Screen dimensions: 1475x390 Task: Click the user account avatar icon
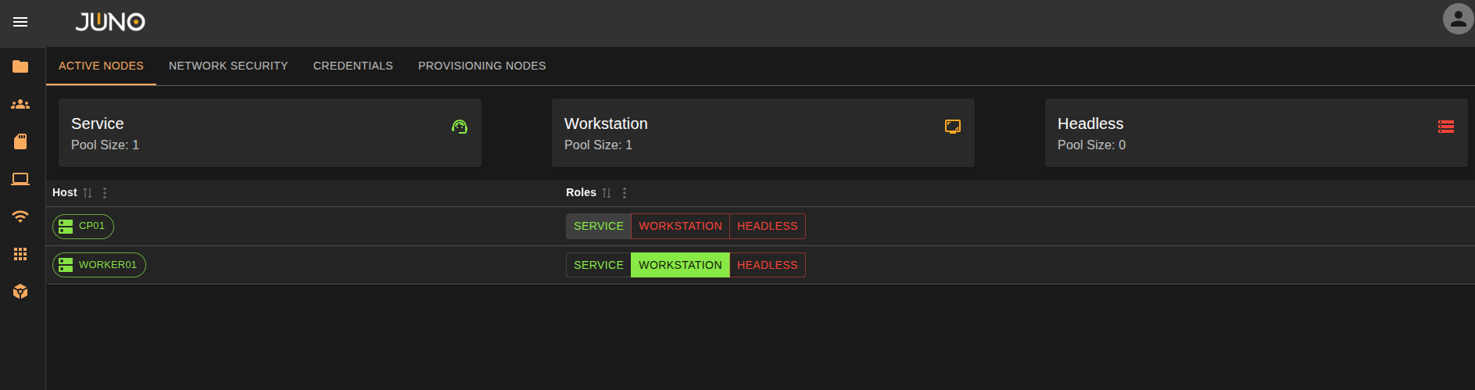tap(1458, 20)
